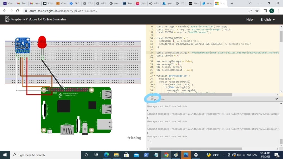Click the code editor horizontal scrollbar
The image size is (283, 159).
[x=196, y=95]
